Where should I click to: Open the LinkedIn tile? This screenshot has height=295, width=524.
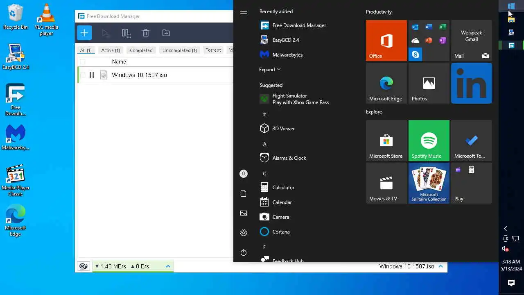coord(472,83)
